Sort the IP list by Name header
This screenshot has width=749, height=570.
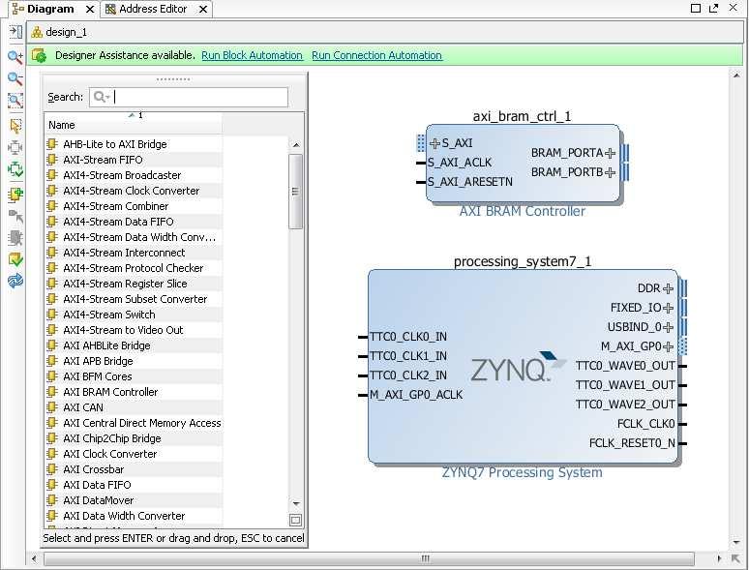pyautogui.click(x=134, y=124)
